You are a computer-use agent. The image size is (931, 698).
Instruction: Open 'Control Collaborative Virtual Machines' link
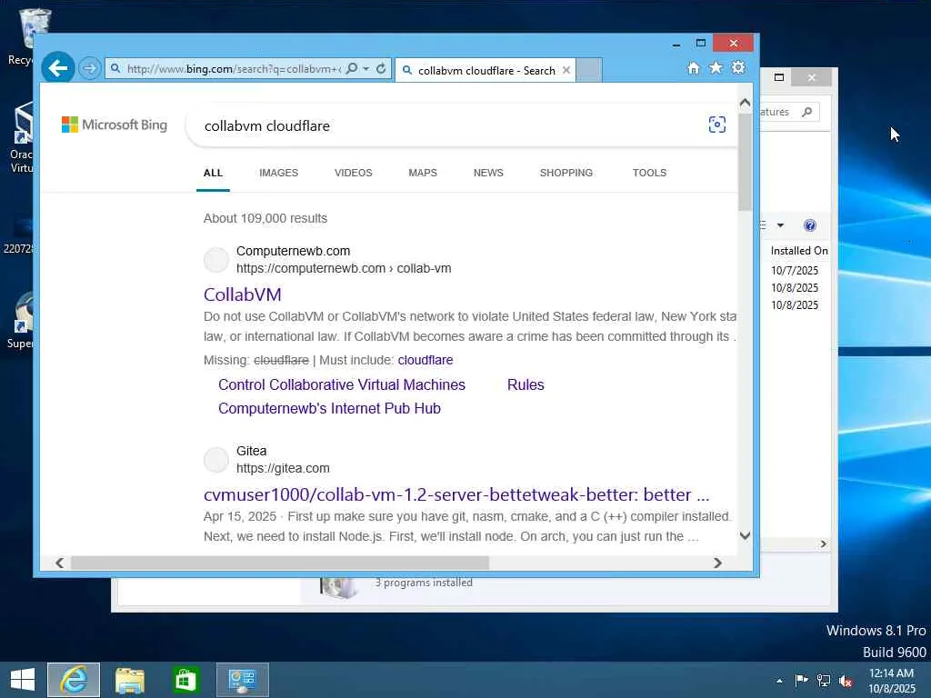342,384
